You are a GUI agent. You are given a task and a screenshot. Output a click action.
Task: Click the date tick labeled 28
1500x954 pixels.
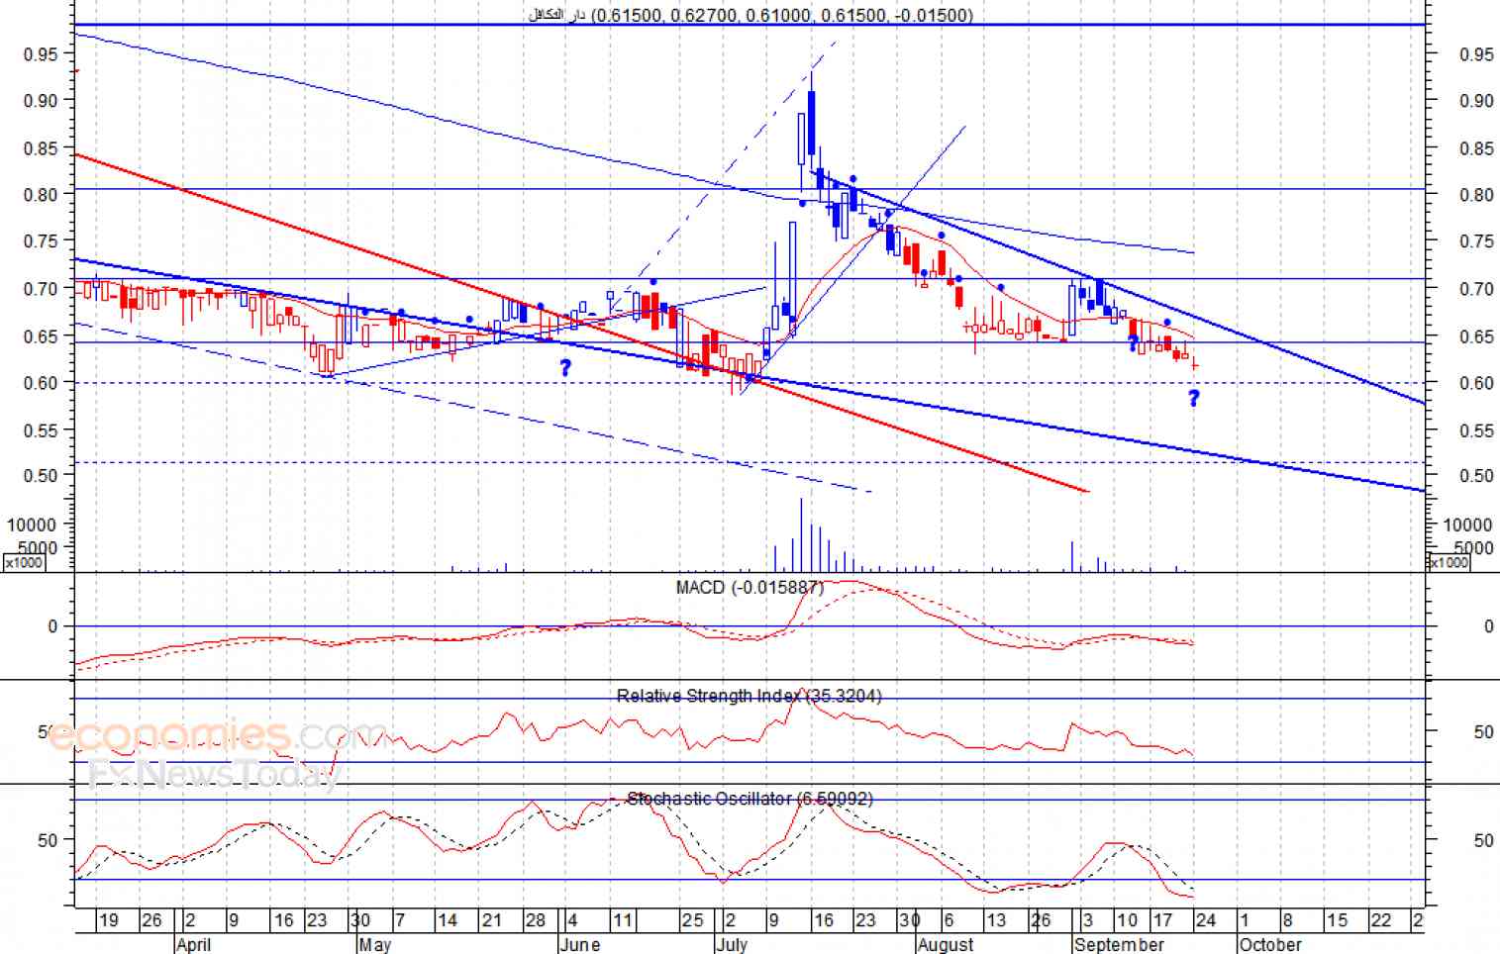(535, 920)
